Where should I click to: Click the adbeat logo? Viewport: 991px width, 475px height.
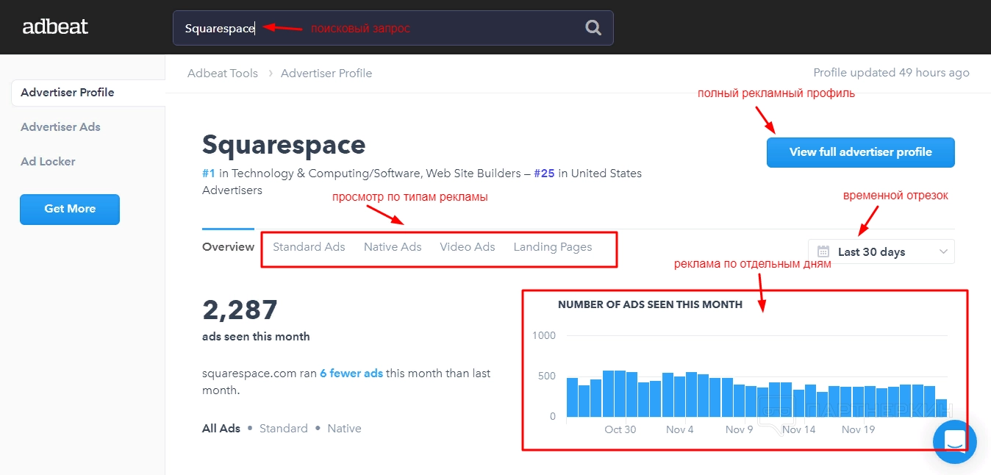(x=55, y=27)
